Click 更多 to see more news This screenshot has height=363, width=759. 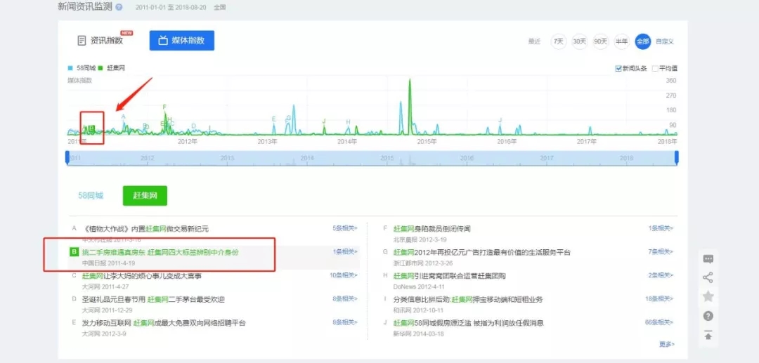[x=666, y=344]
